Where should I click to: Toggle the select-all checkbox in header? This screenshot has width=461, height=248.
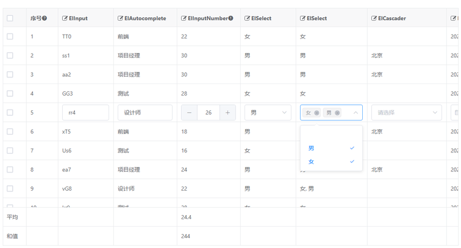pyautogui.click(x=10, y=18)
